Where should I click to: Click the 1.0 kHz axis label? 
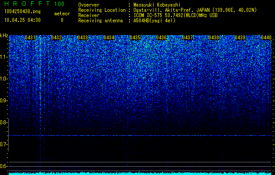tap(4, 79)
